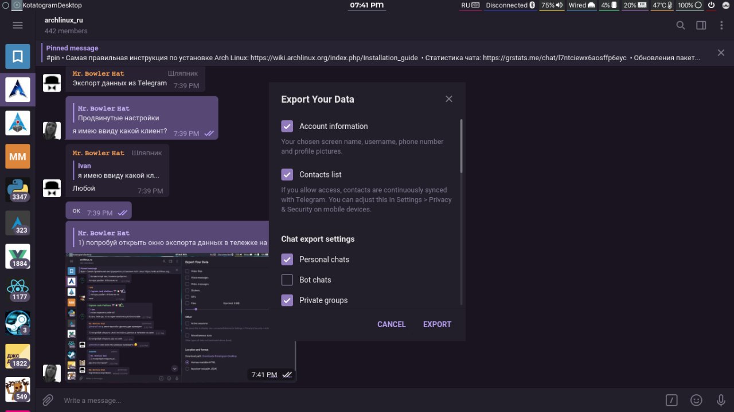Image resolution: width=734 pixels, height=412 pixels.
Task: Click the 47°C temperature indicator
Action: [663, 5]
